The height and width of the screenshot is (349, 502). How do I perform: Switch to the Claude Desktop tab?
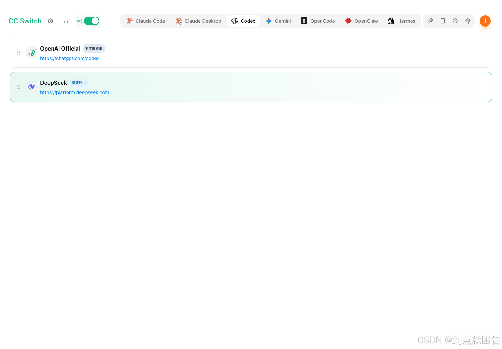point(198,21)
